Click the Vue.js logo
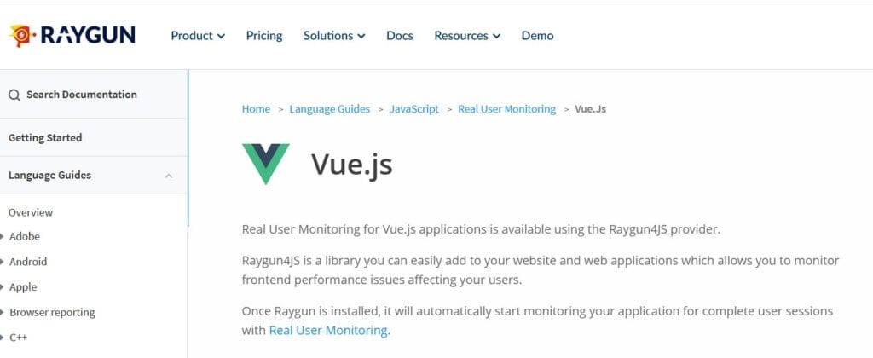This screenshot has width=873, height=358. (265, 164)
